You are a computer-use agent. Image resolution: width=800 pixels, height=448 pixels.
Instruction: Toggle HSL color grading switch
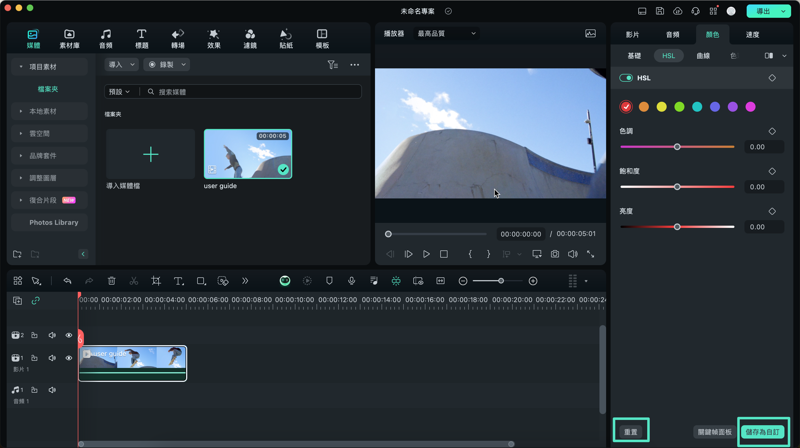point(626,78)
